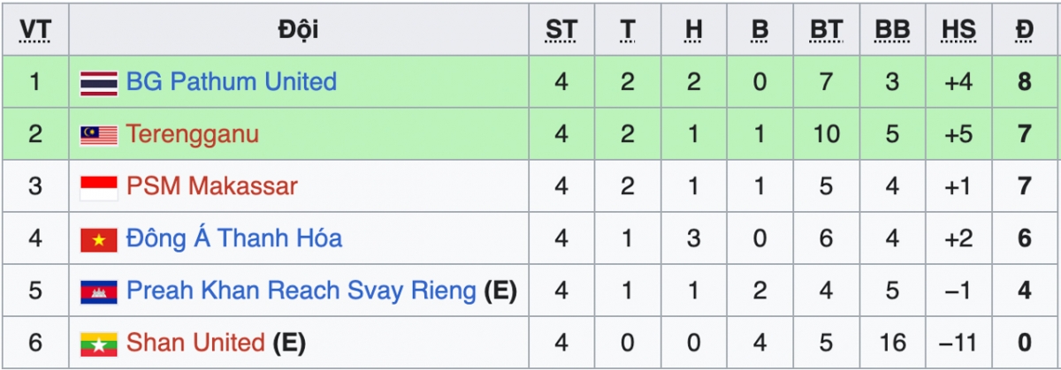The width and height of the screenshot is (1061, 370).
Task: Click the BB column header
Action: tap(892, 31)
